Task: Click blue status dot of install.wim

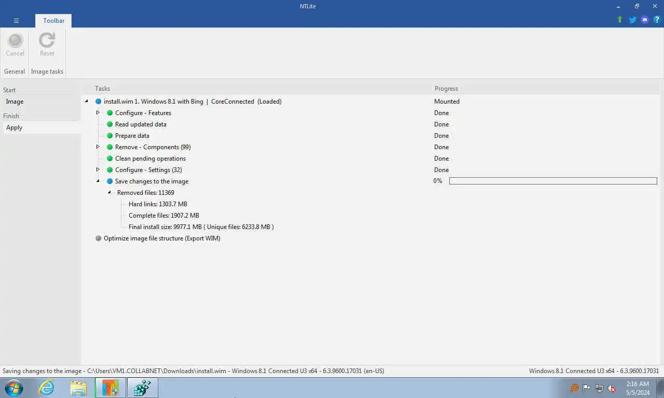Action: [99, 102]
